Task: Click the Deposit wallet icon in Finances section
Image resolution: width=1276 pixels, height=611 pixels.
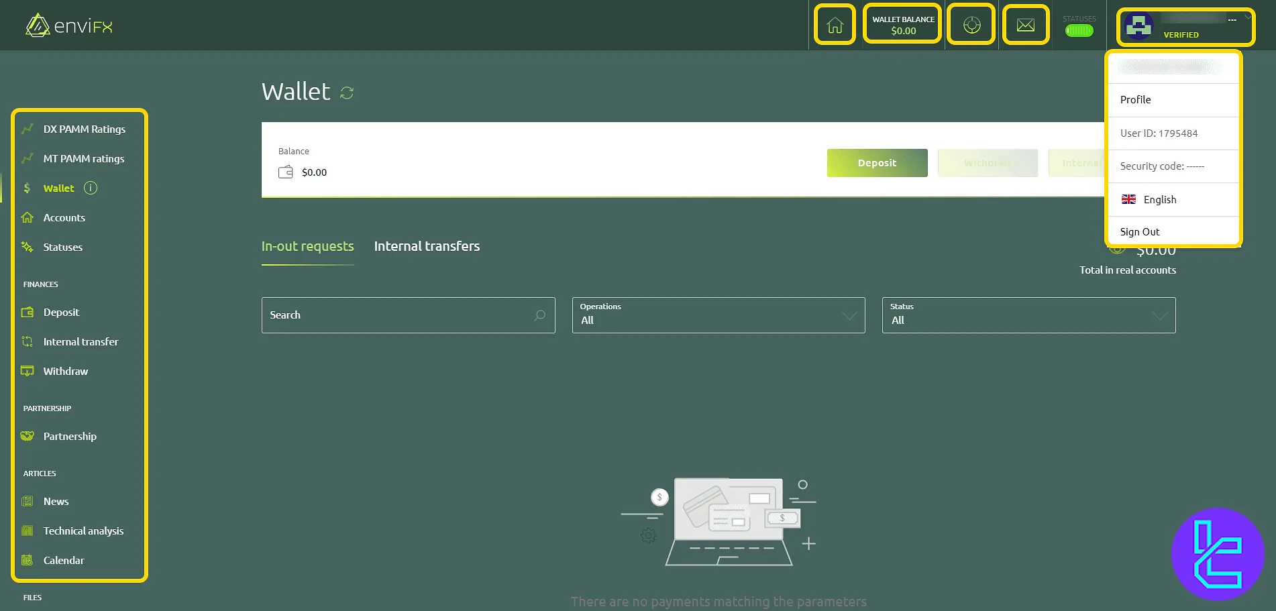Action: (27, 312)
